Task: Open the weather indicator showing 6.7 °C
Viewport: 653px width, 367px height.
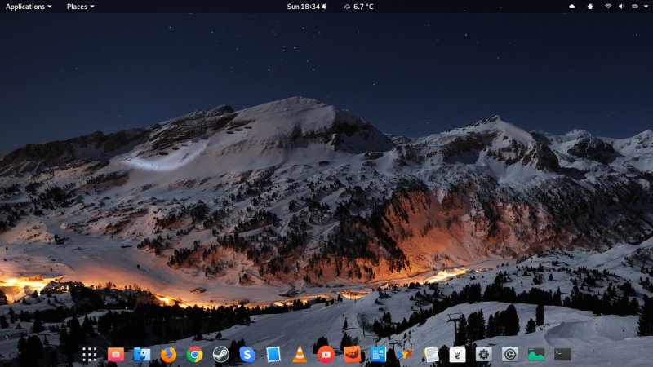Action: 359,7
